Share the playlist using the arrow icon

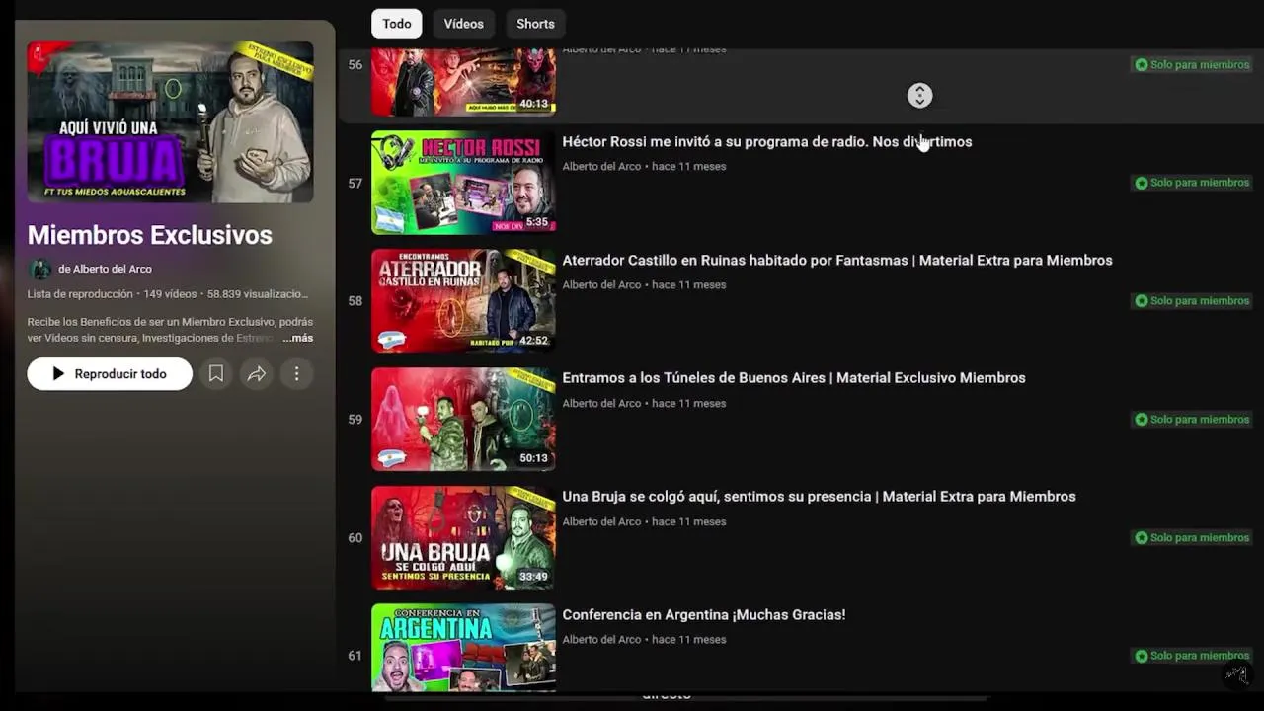[256, 374]
